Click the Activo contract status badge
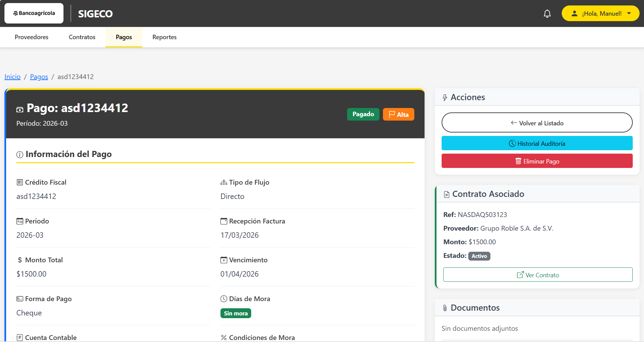 (x=479, y=256)
